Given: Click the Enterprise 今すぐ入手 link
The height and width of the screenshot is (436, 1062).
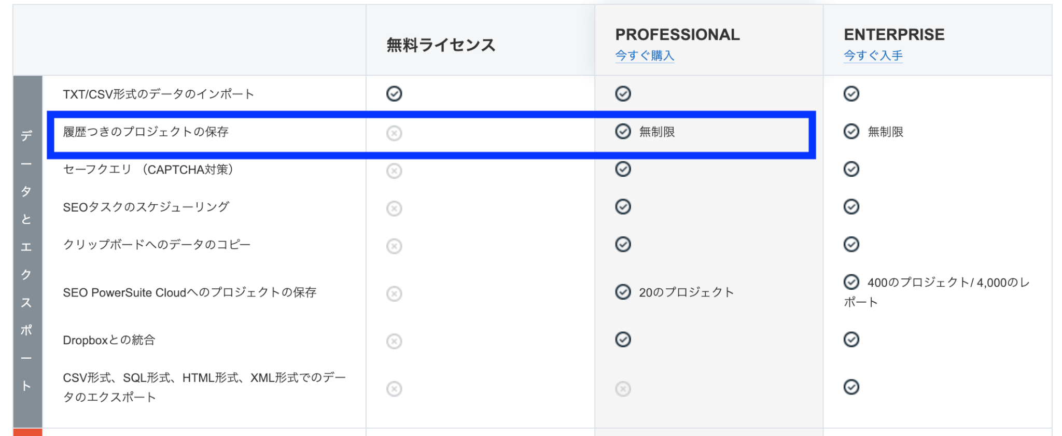Looking at the screenshot, I should click(873, 55).
